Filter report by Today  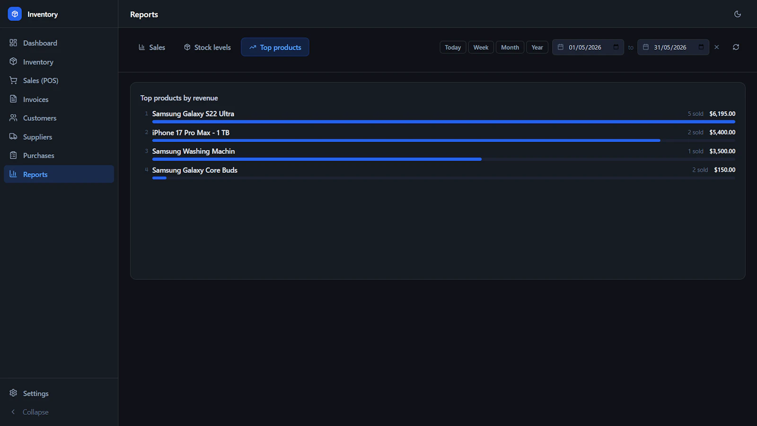pyautogui.click(x=453, y=47)
